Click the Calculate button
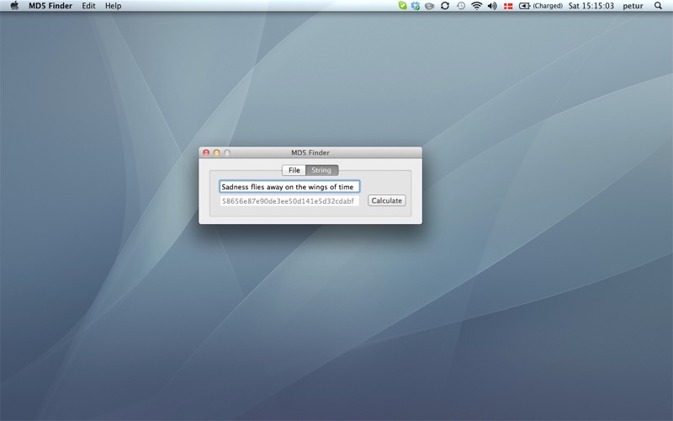Image resolution: width=673 pixels, height=421 pixels. click(387, 200)
